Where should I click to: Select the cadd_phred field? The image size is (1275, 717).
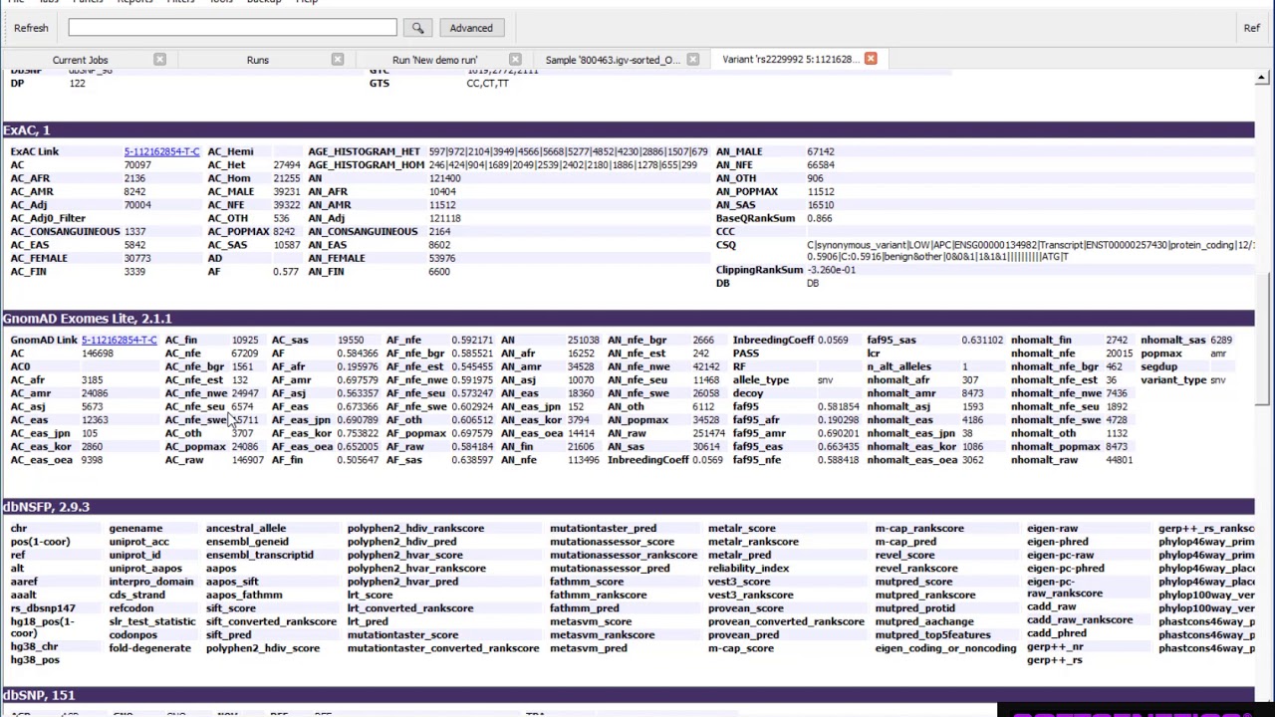(x=1057, y=633)
